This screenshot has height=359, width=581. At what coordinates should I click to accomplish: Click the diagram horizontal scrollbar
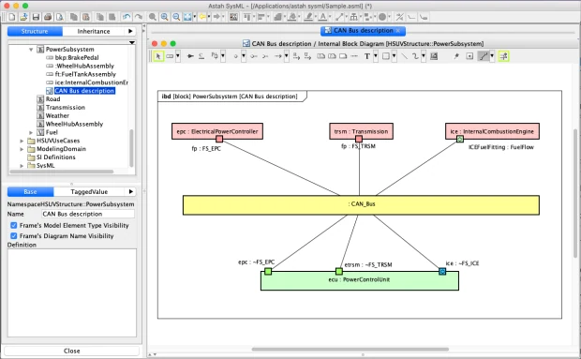point(350,349)
